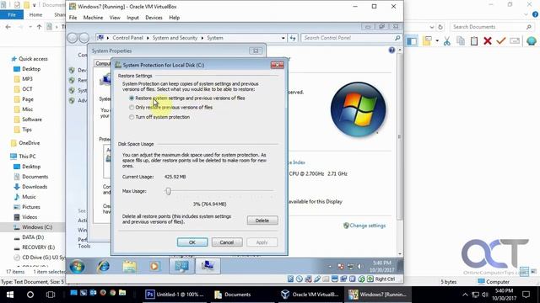Click Max Usage disk space slider handle
This screenshot has height=303, width=540.
click(168, 191)
